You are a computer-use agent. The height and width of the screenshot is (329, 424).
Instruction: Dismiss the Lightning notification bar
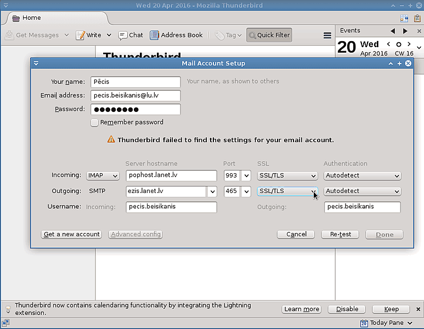tap(418, 309)
